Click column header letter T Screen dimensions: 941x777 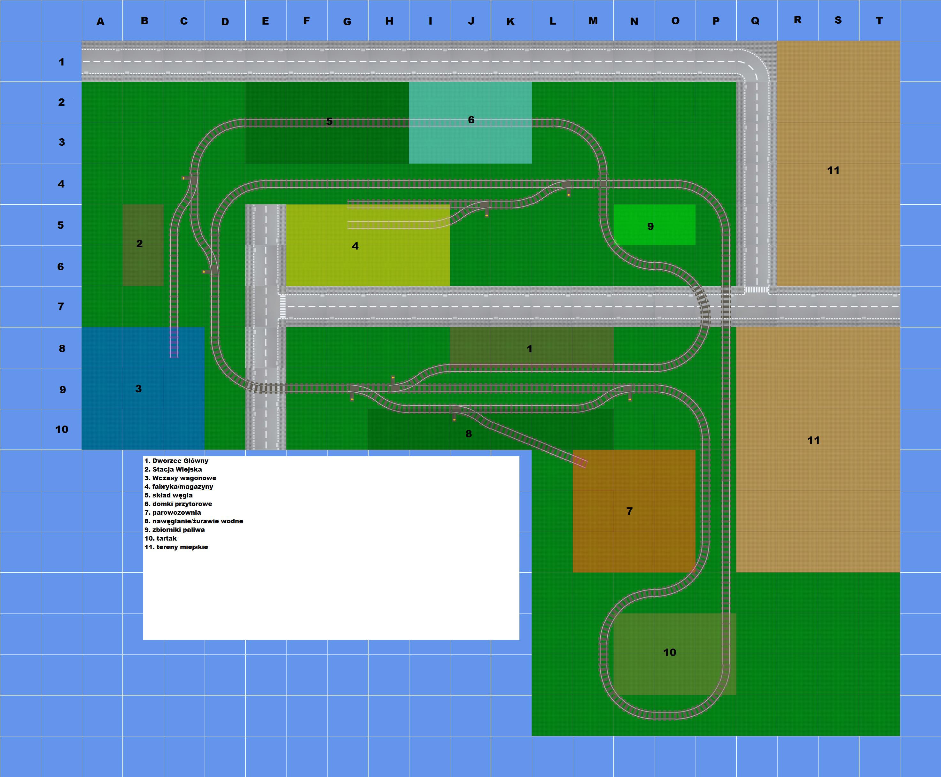879,20
